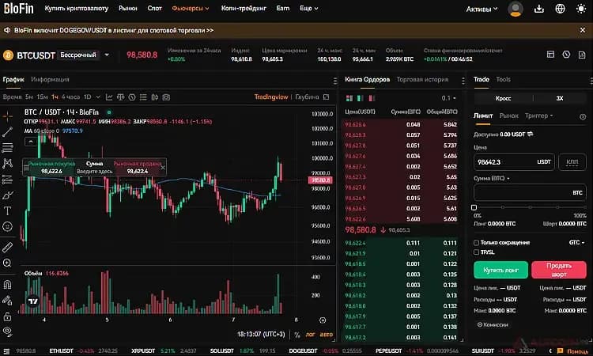The width and height of the screenshot is (593, 356).
Task: Show both sides order book view
Action: pos(349,98)
